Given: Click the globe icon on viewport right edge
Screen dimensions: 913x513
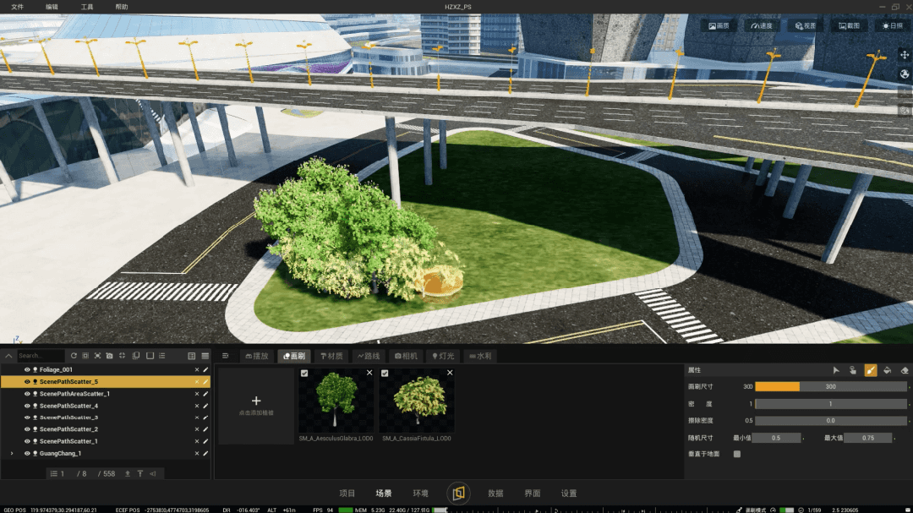Looking at the screenshot, I should 905,74.
